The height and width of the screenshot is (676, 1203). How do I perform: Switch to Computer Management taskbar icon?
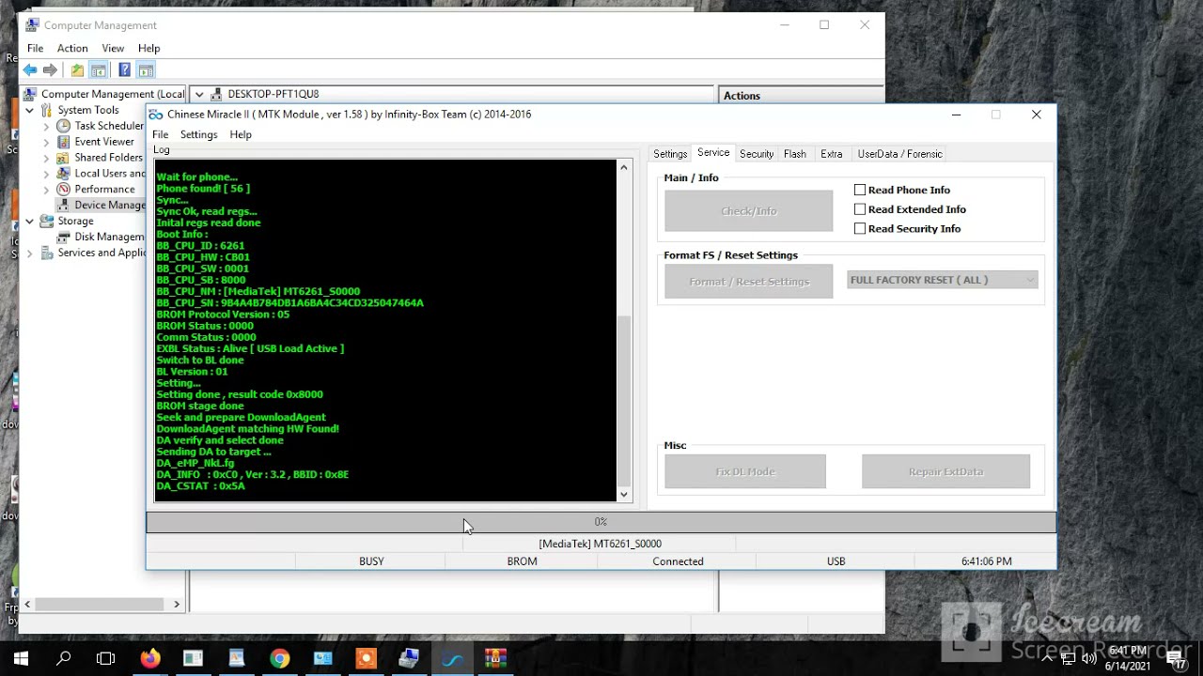pos(409,658)
